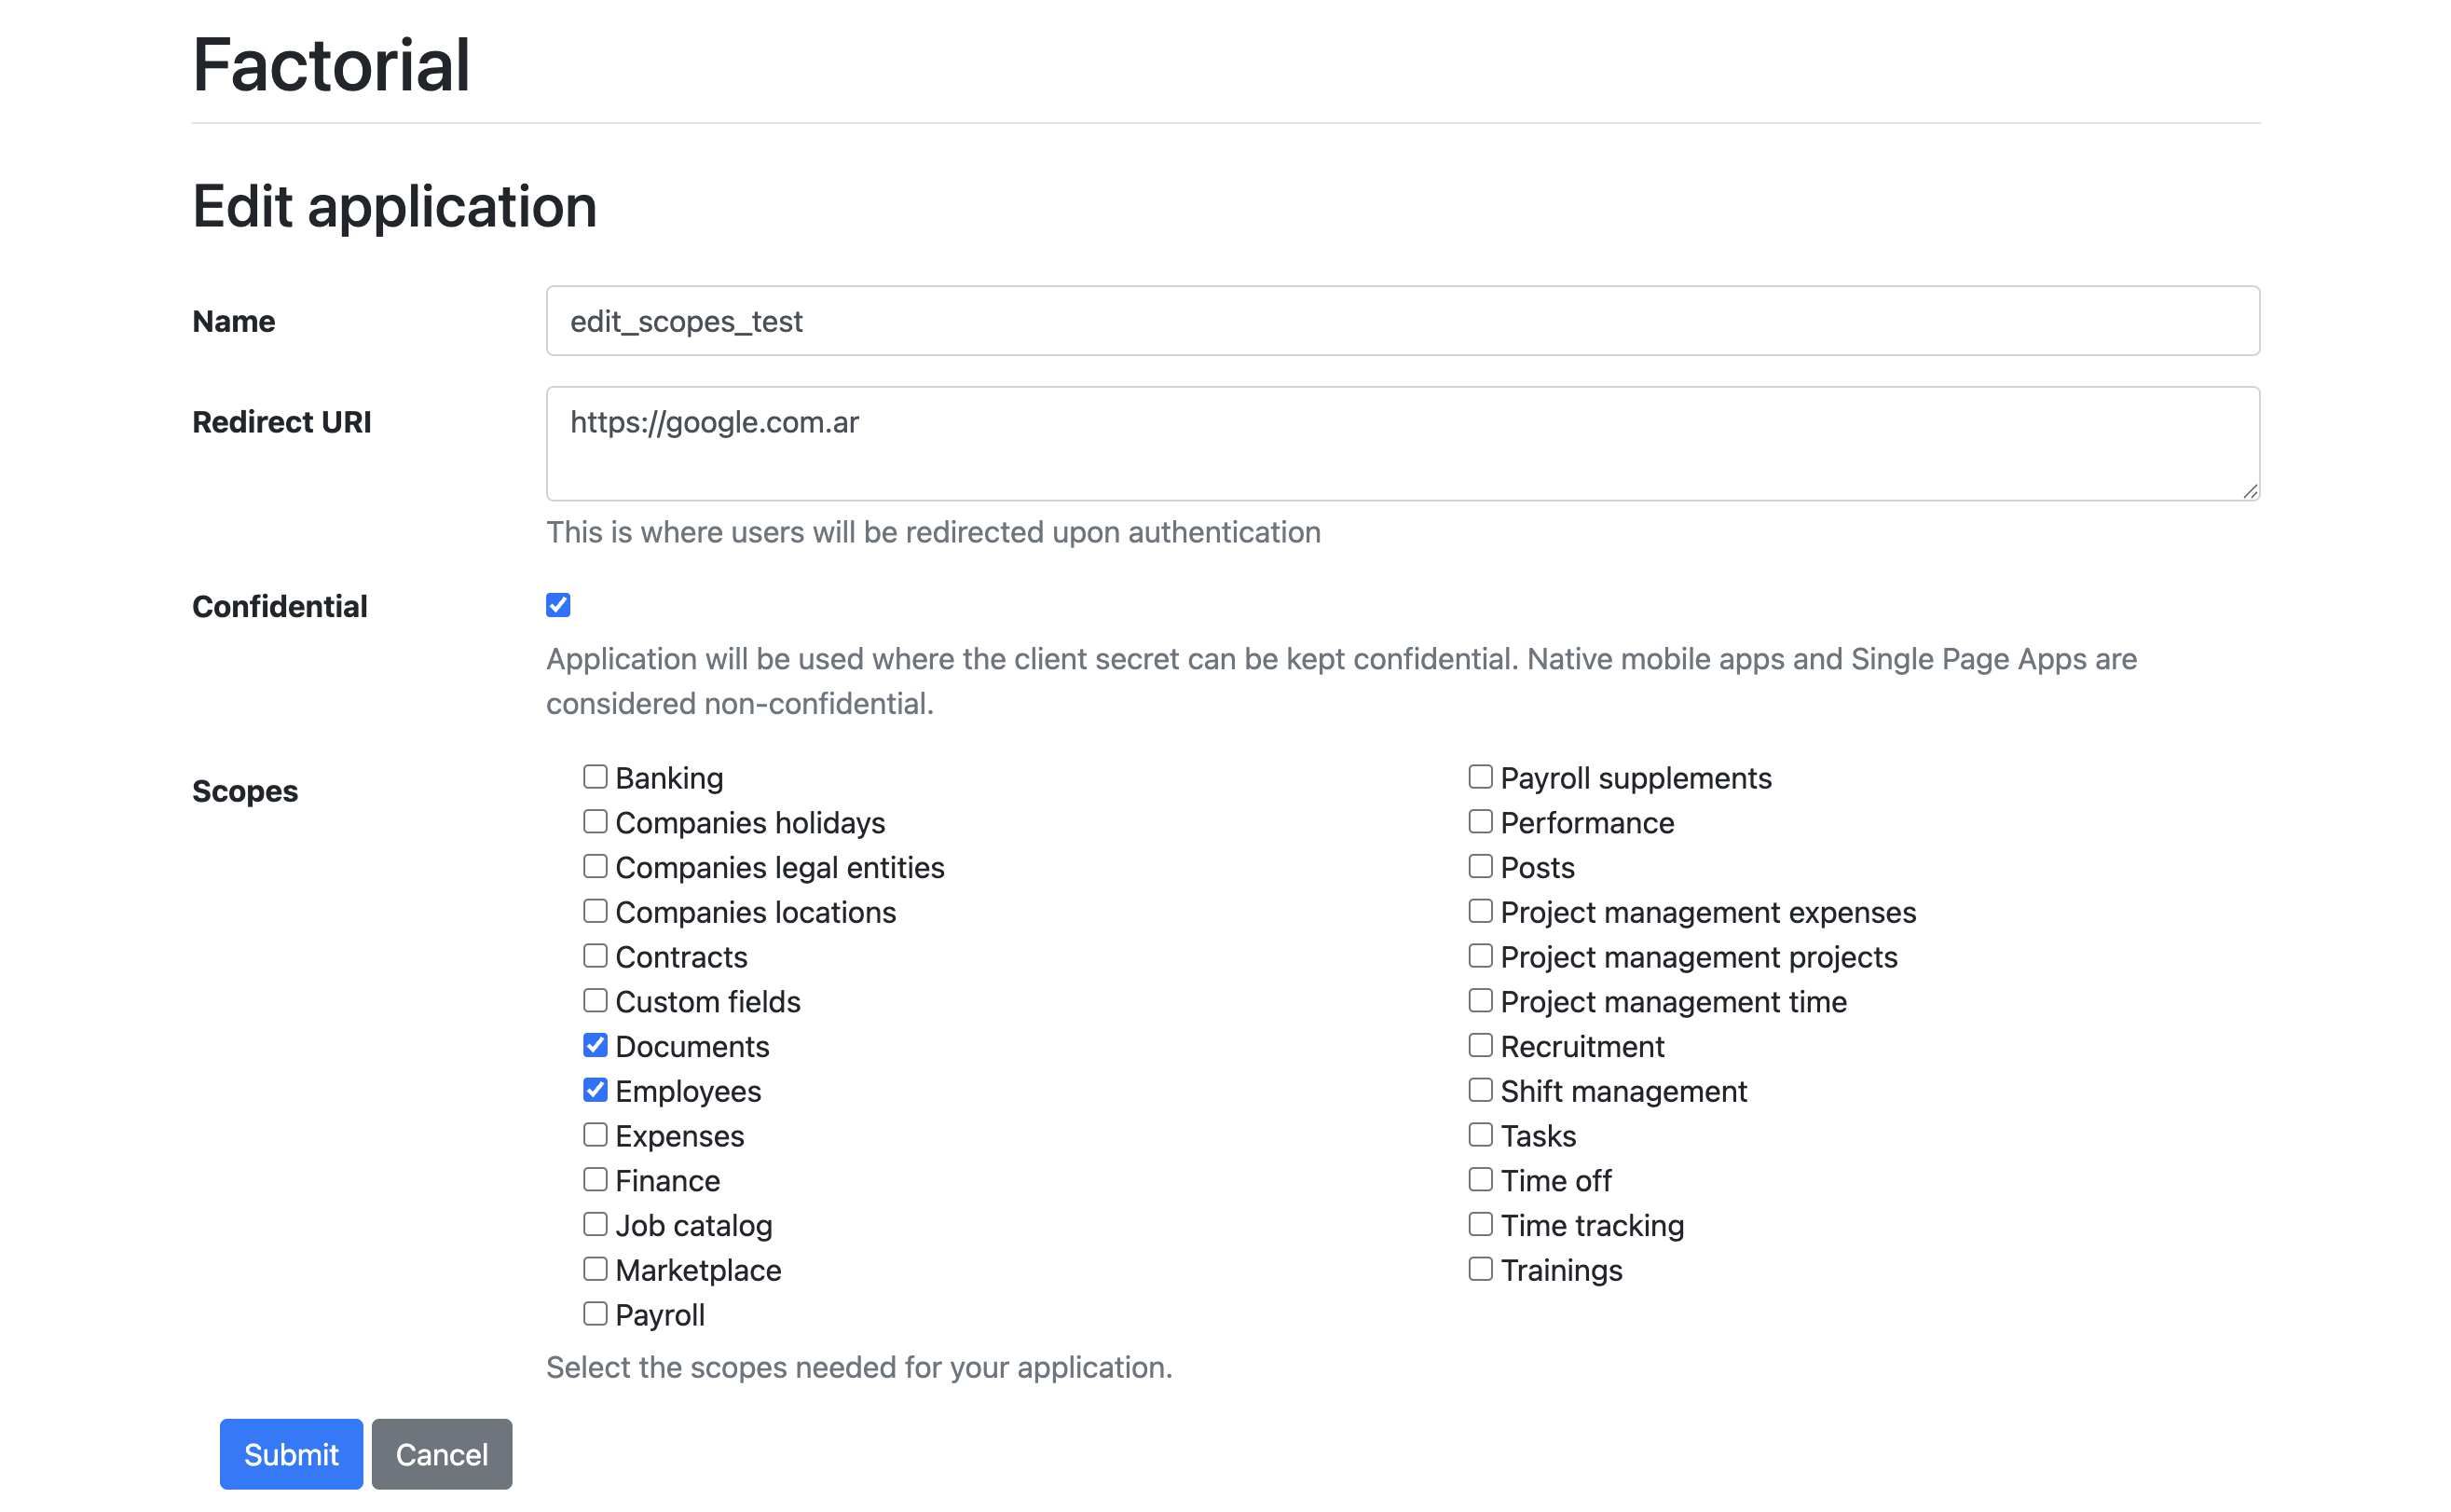Click the Name input field
This screenshot has height=1512, width=2451.
tap(1402, 321)
